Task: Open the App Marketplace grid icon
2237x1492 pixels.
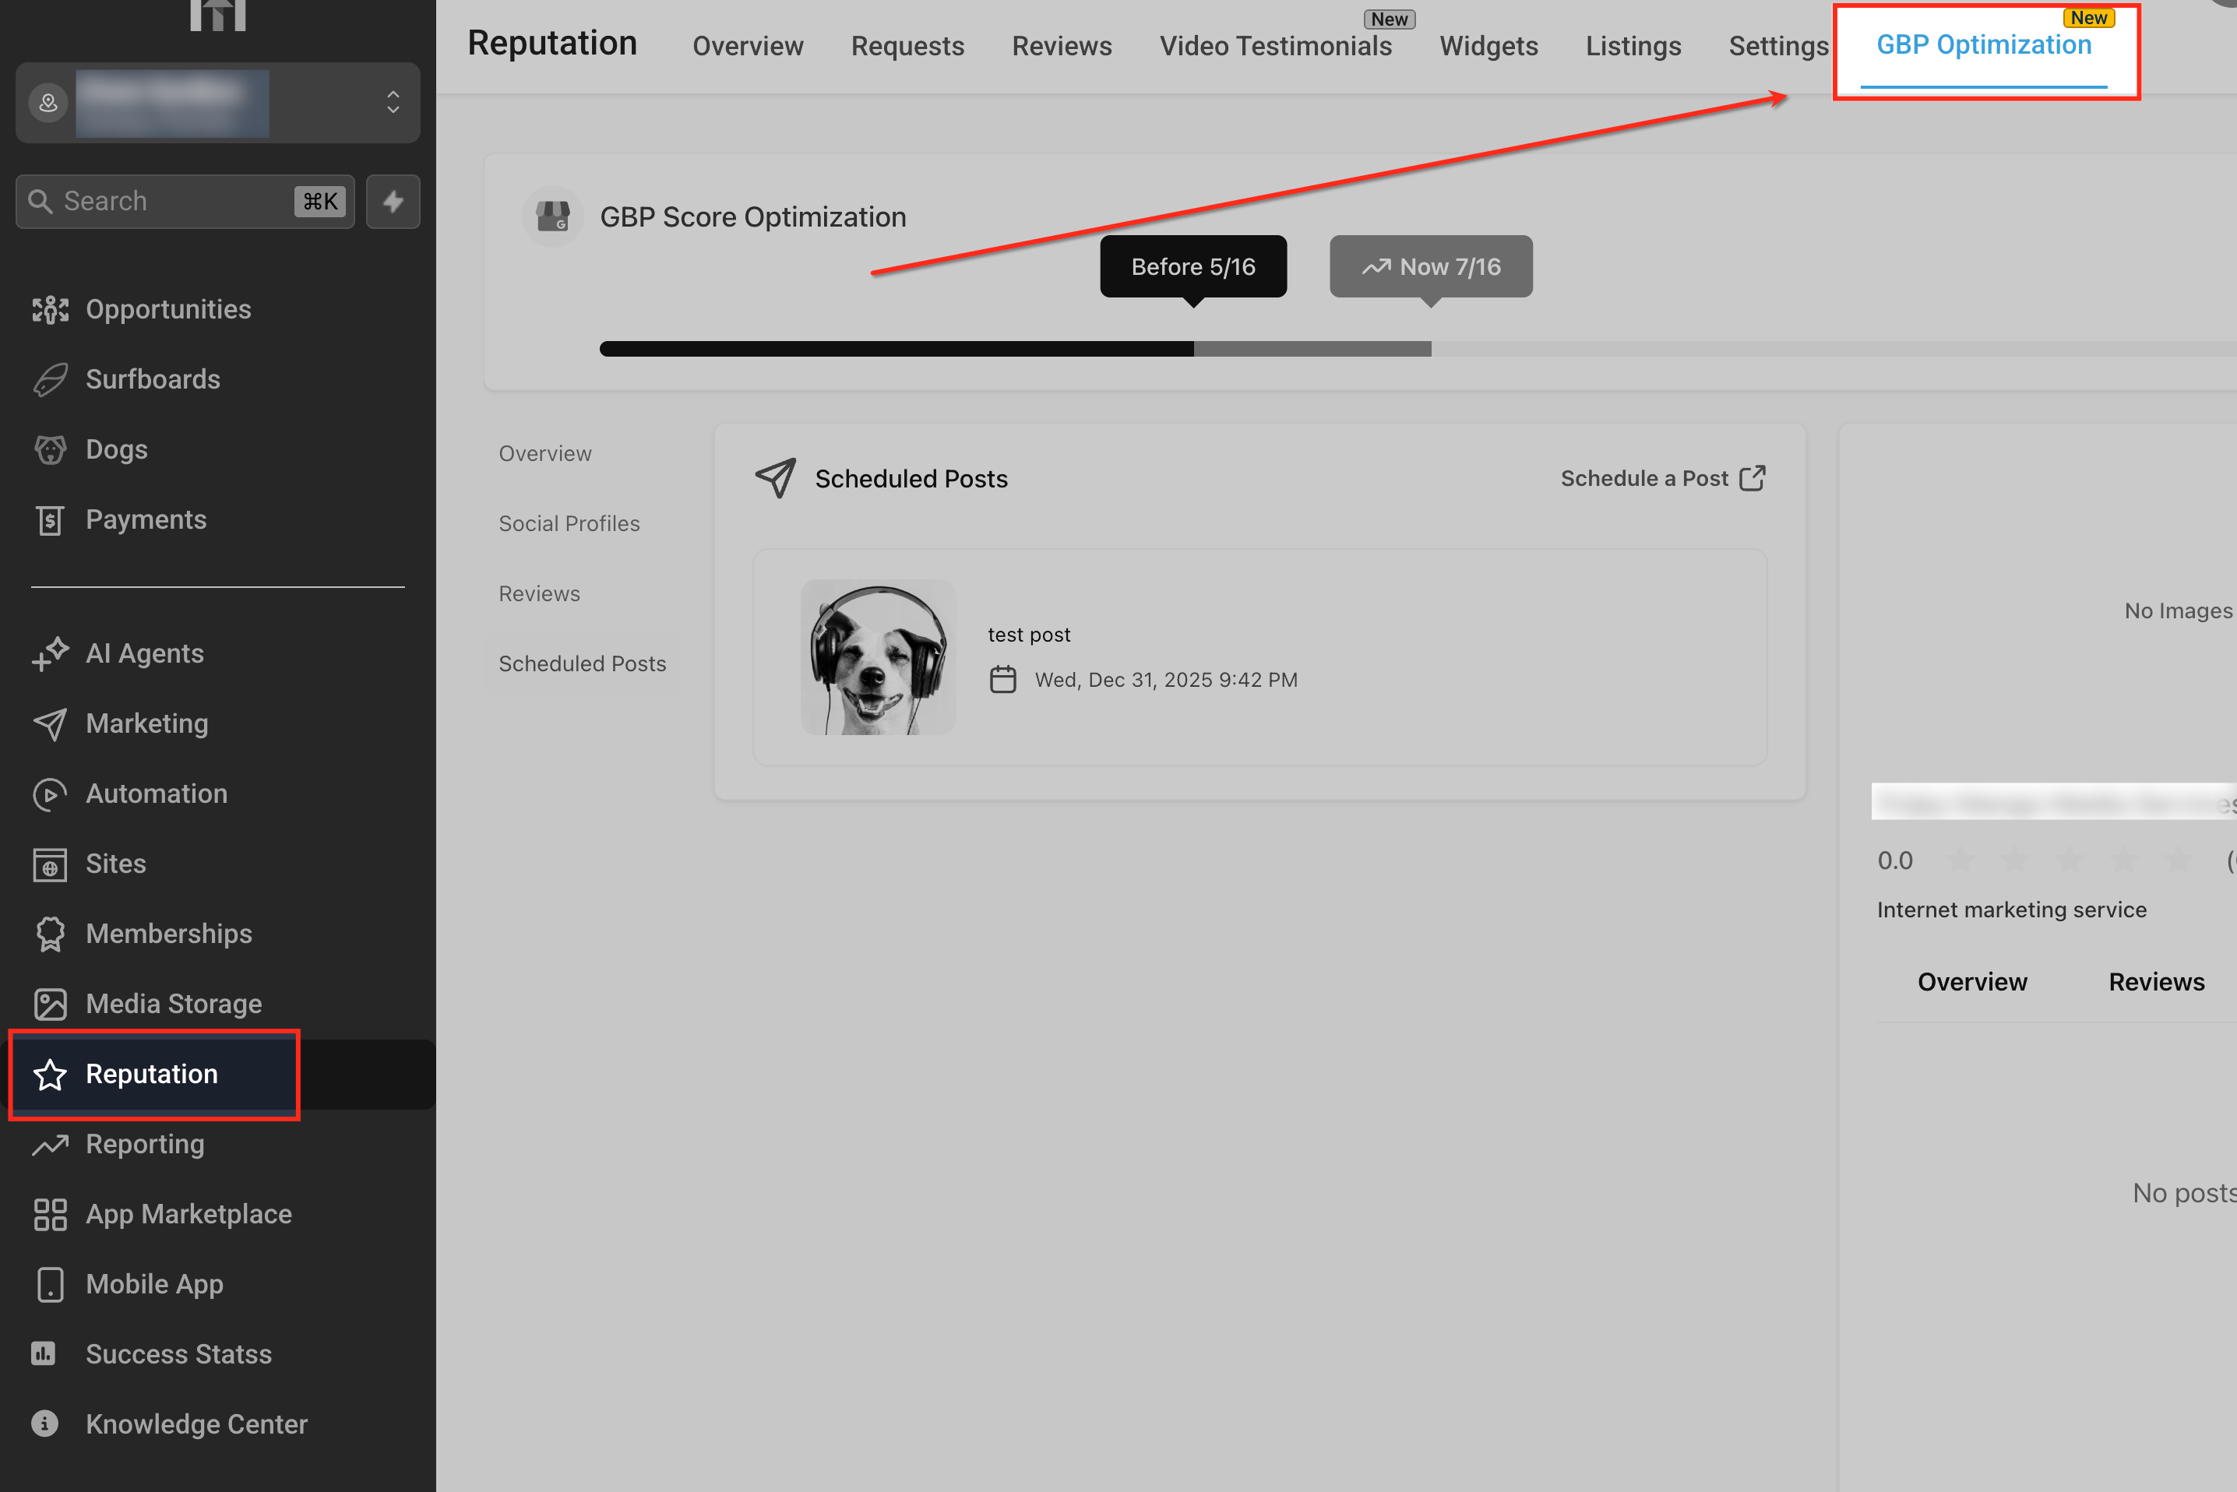Action: [50, 1214]
